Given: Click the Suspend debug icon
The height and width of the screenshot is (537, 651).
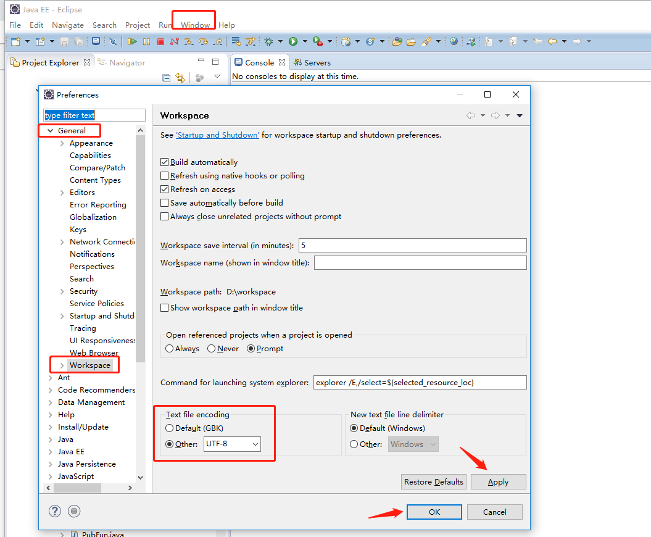Looking at the screenshot, I should tap(147, 41).
